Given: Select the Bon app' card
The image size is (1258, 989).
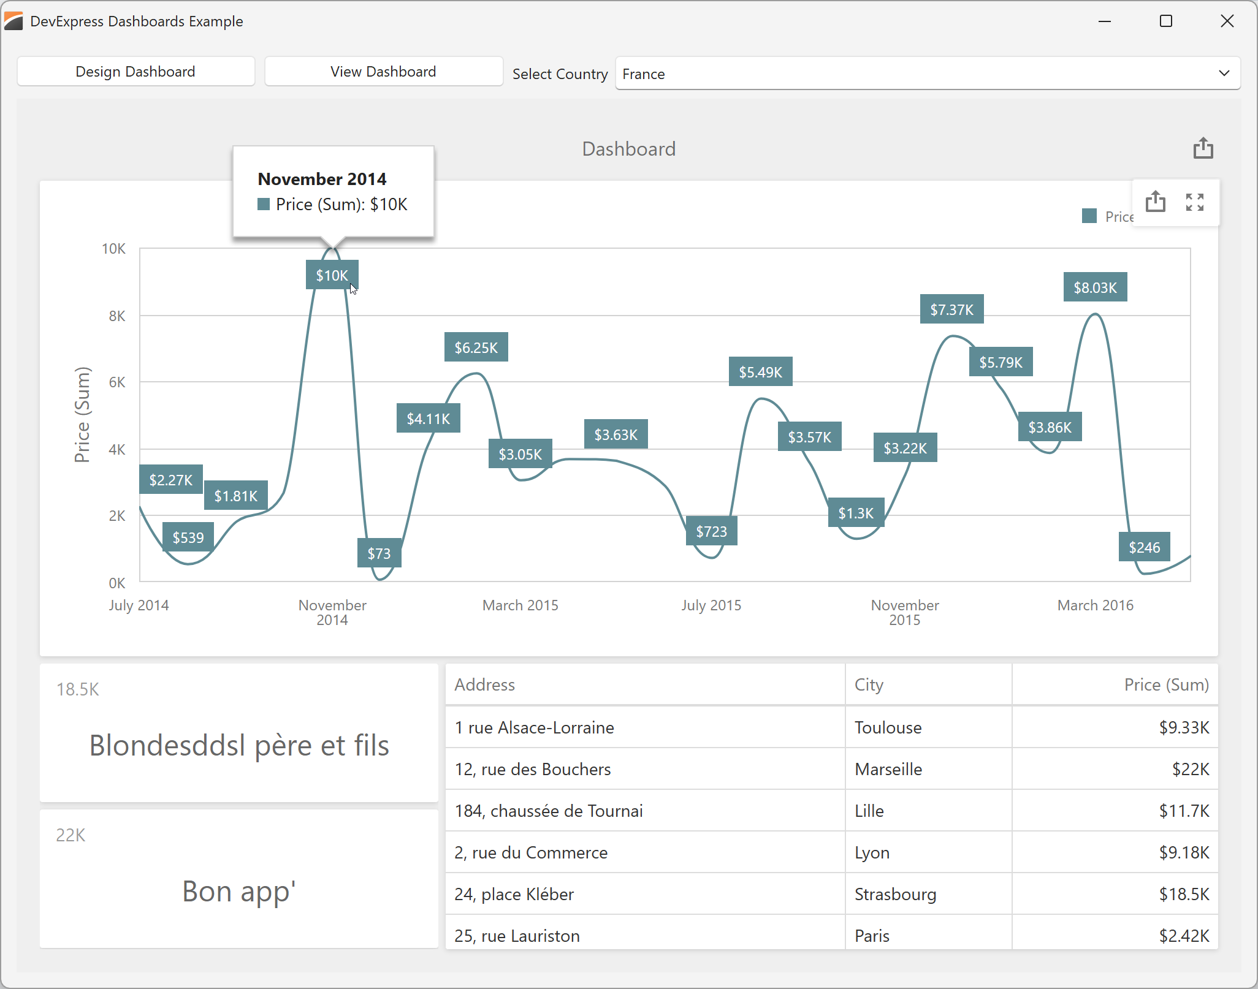Looking at the screenshot, I should 239,879.
